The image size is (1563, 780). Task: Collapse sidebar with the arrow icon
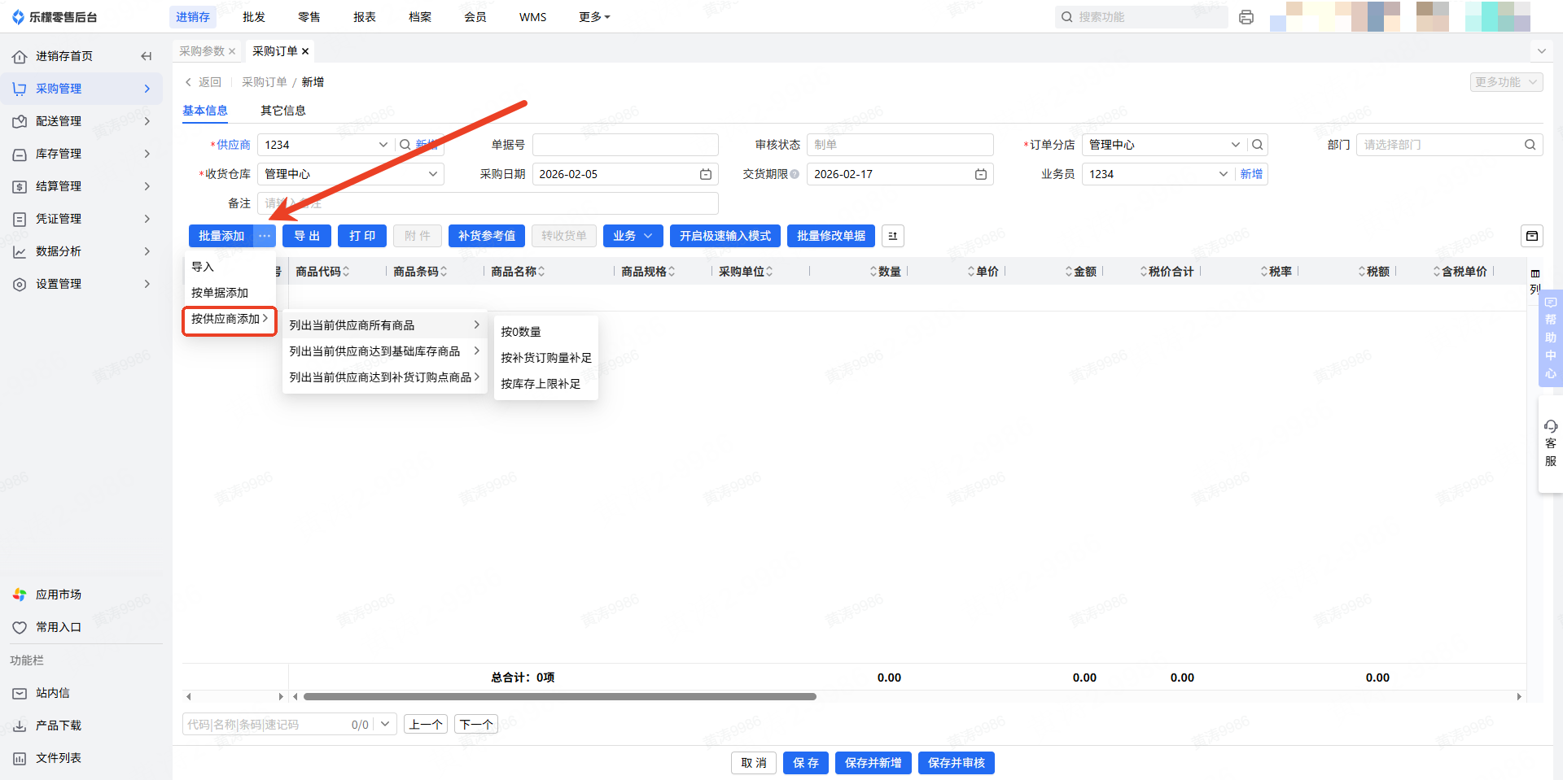tap(147, 56)
